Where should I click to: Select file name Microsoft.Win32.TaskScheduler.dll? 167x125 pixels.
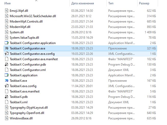[x=33, y=16]
